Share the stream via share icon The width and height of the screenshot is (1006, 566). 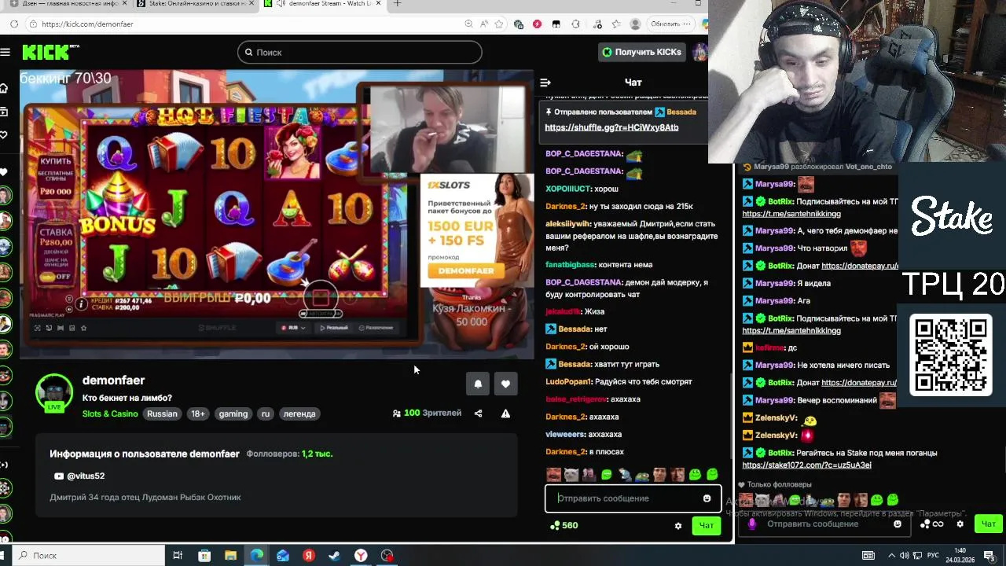pos(478,413)
